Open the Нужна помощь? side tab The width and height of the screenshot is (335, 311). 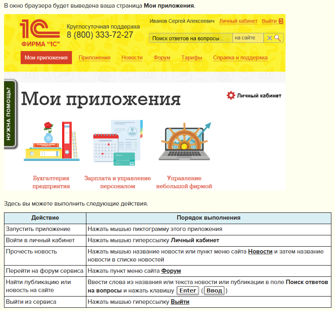pyautogui.click(x=10, y=114)
